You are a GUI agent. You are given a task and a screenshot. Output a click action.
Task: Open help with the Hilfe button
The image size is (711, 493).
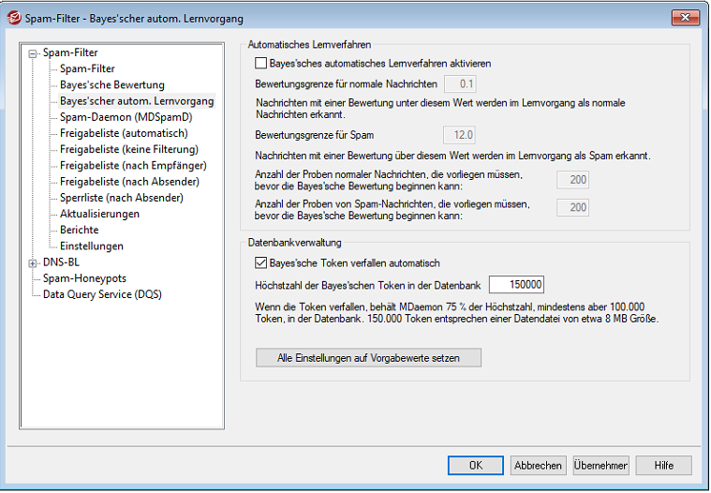coord(663,465)
